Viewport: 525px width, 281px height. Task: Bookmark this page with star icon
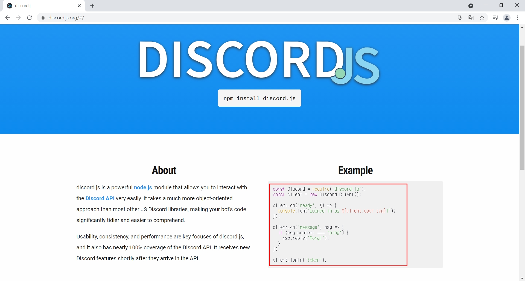coord(482,18)
